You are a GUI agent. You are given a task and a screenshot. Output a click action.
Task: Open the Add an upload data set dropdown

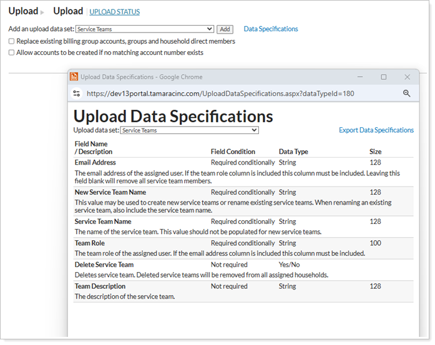tap(144, 29)
